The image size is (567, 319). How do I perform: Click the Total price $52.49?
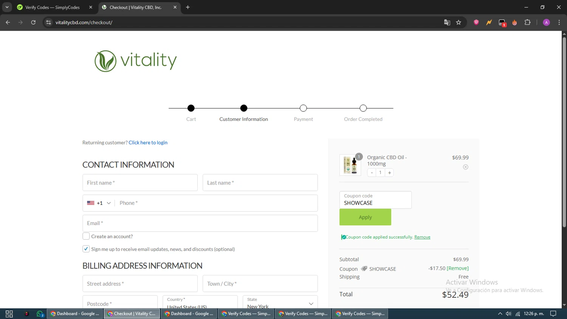(x=455, y=295)
